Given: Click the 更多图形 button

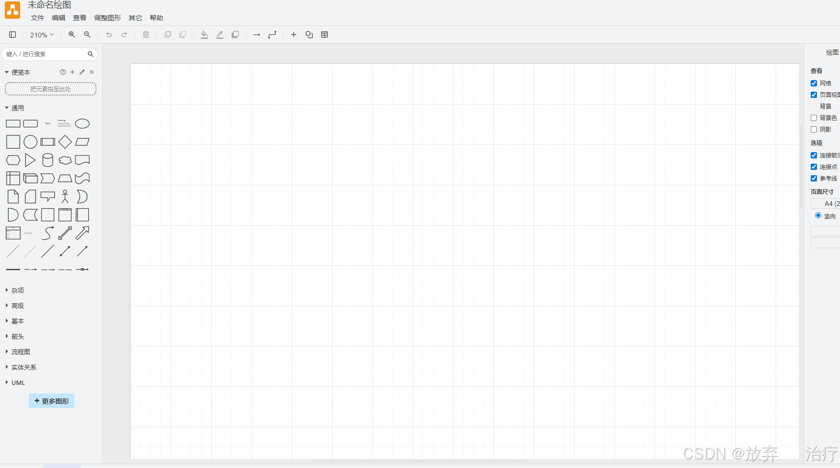Looking at the screenshot, I should [51, 401].
